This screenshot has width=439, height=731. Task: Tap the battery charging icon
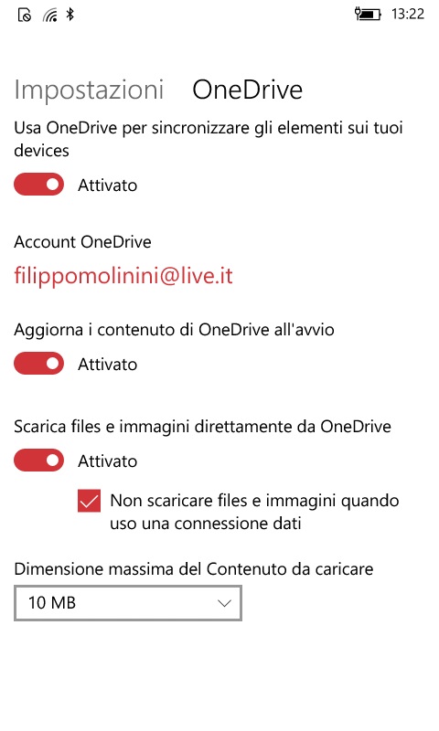368,14
